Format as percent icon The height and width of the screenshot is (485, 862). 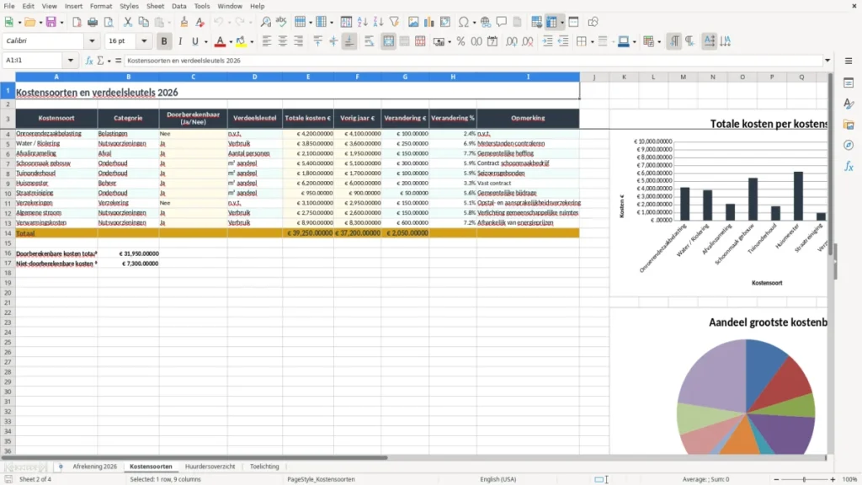460,41
